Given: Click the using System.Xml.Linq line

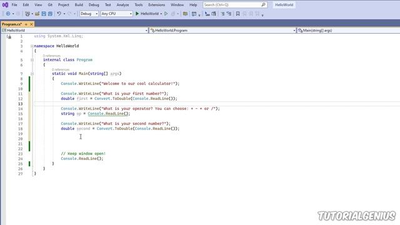Looking at the screenshot, I should point(59,36).
